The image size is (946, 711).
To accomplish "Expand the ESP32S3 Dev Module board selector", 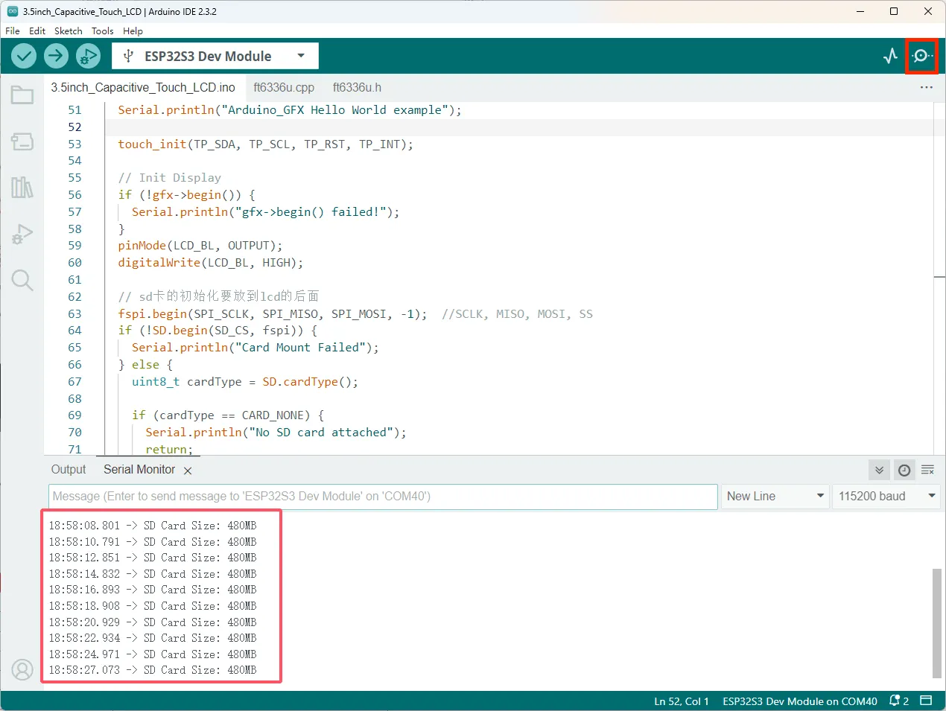I will (x=215, y=56).
